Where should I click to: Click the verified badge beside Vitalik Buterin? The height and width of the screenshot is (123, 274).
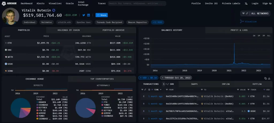click(x=54, y=10)
